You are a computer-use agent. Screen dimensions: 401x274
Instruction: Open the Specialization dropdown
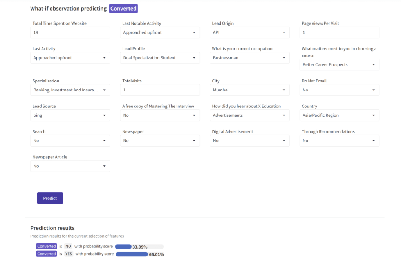pos(70,90)
